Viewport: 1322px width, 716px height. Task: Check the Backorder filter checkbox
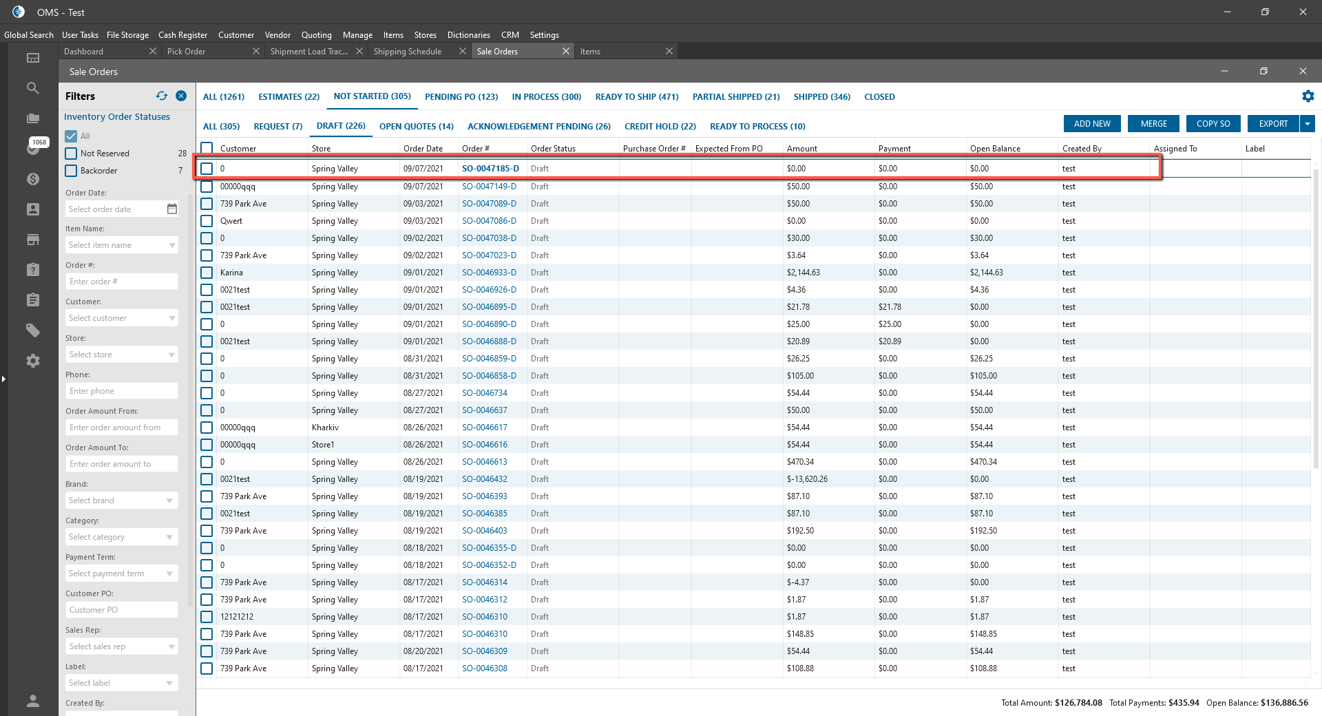click(x=71, y=171)
